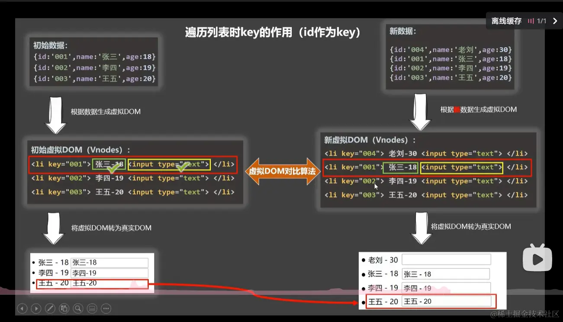Select the pen annotation tool
Image resolution: width=563 pixels, height=322 pixels.
pyautogui.click(x=51, y=308)
